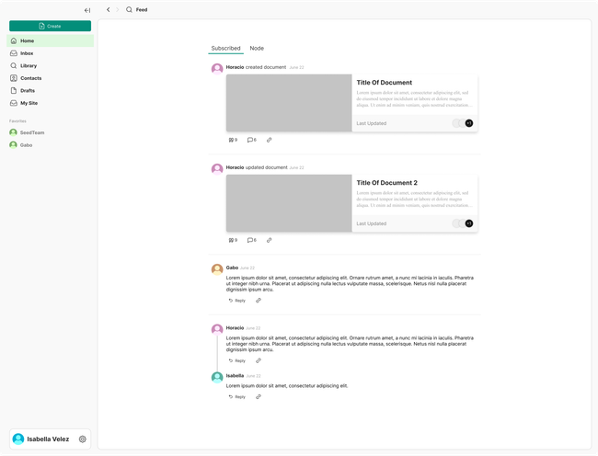Open comments on Title Of Document 2 post
The height and width of the screenshot is (456, 598).
pyautogui.click(x=251, y=240)
